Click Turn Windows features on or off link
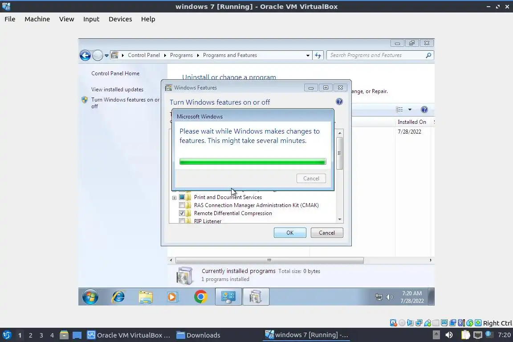Viewport: 513px width, 342px height. tap(125, 103)
